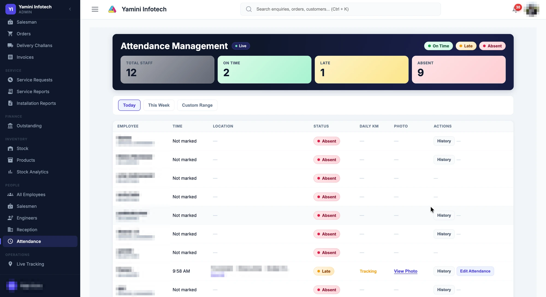The image size is (546, 297).
Task: Select the Invoices sidebar icon
Action: coord(10,57)
